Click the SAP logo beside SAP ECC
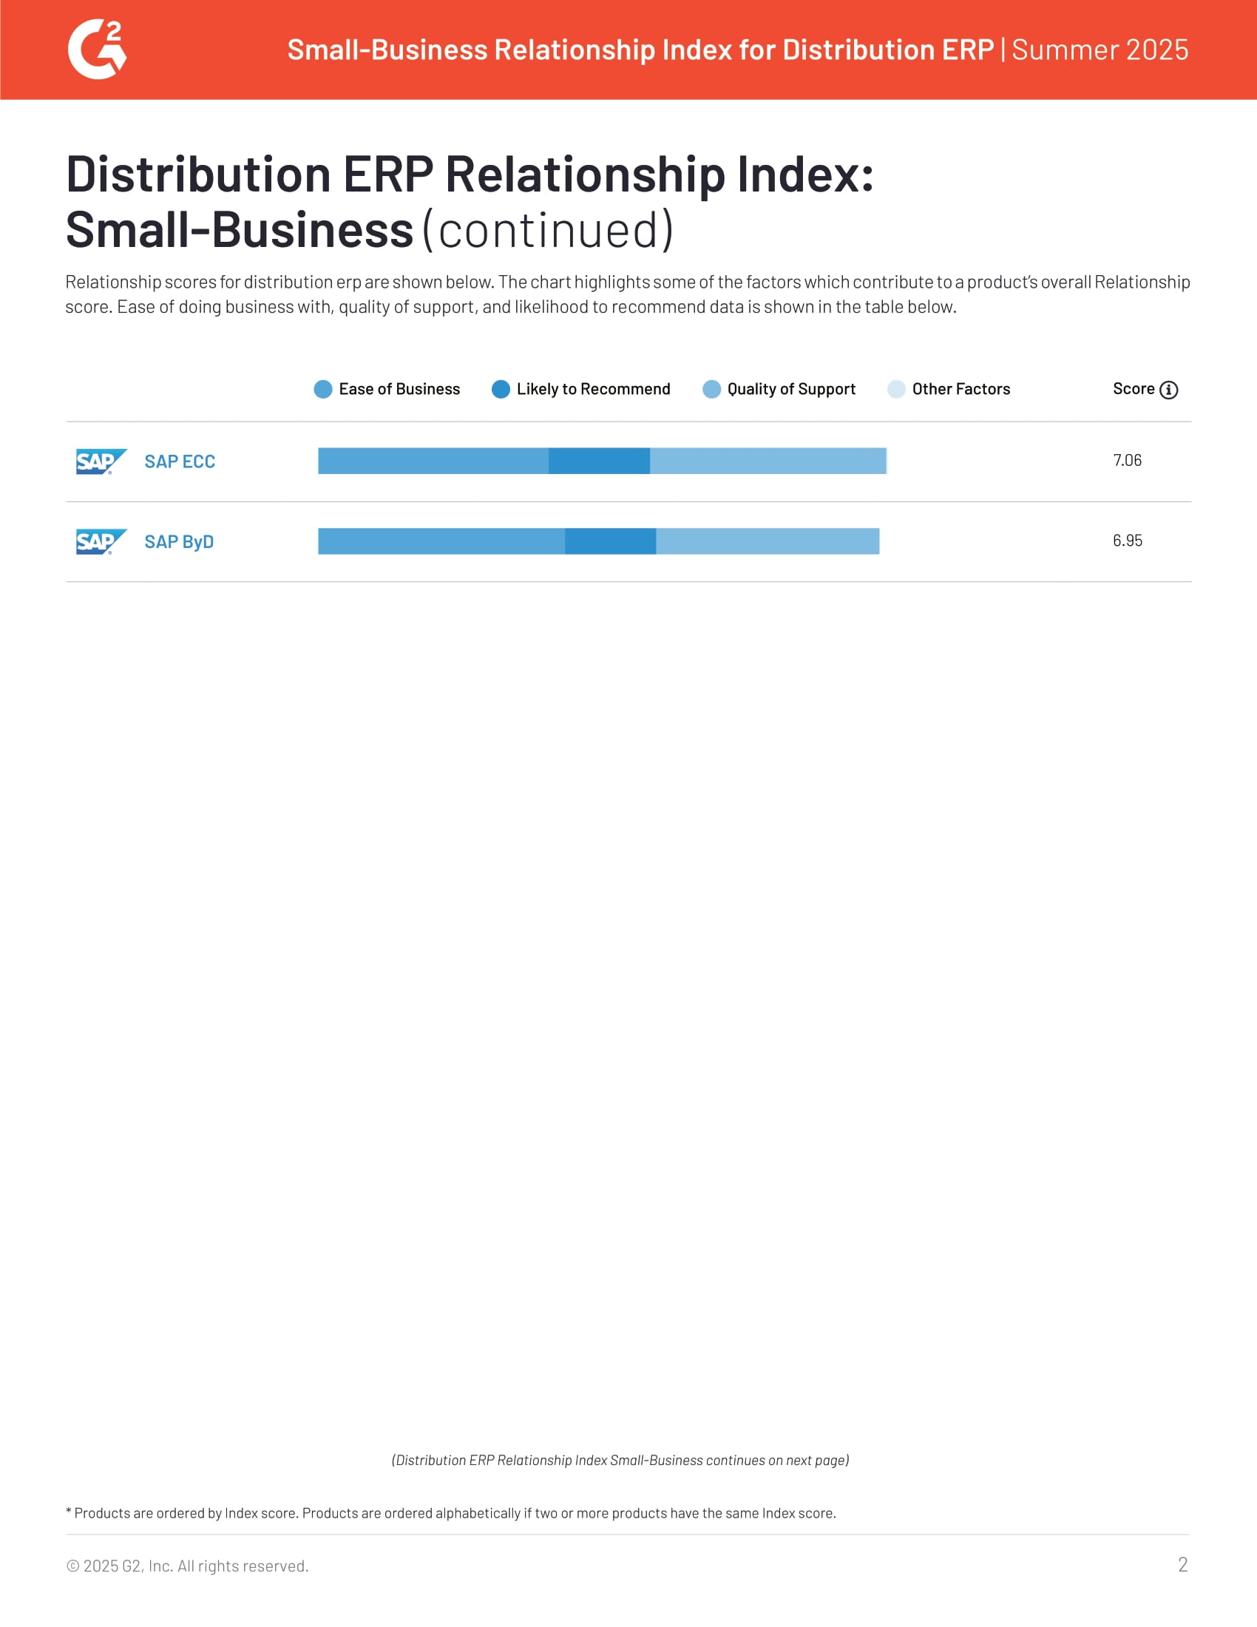 point(101,462)
